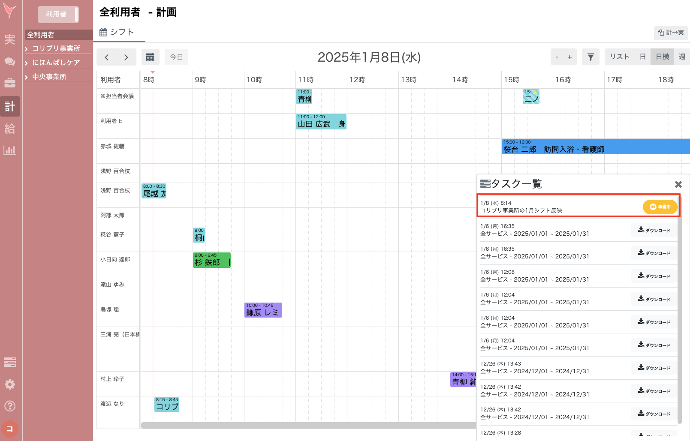Click the 計→実 button at top right
The height and width of the screenshot is (441, 690).
coord(670,33)
